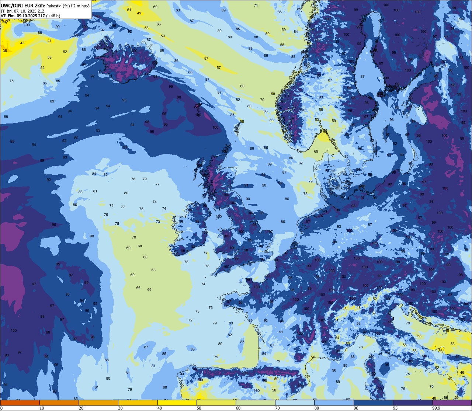Click the purple legend swatch above 99.9%
Viewport: 472px width, 411px height.
pyautogui.click(x=452, y=403)
